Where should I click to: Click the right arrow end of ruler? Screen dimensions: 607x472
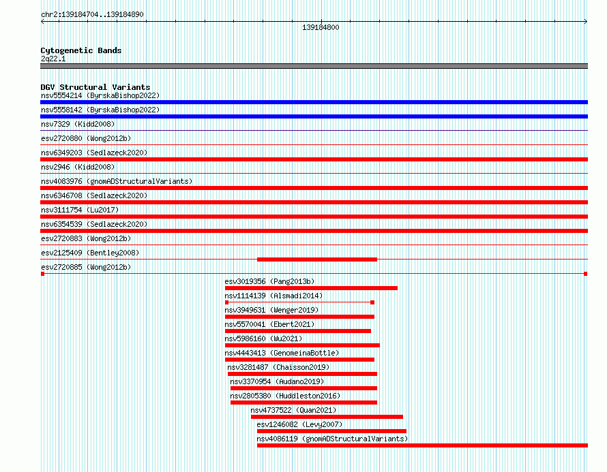586,22
